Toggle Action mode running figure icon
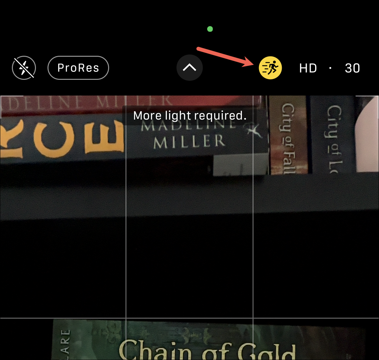Viewport: 379px width, 360px height. pyautogui.click(x=270, y=68)
